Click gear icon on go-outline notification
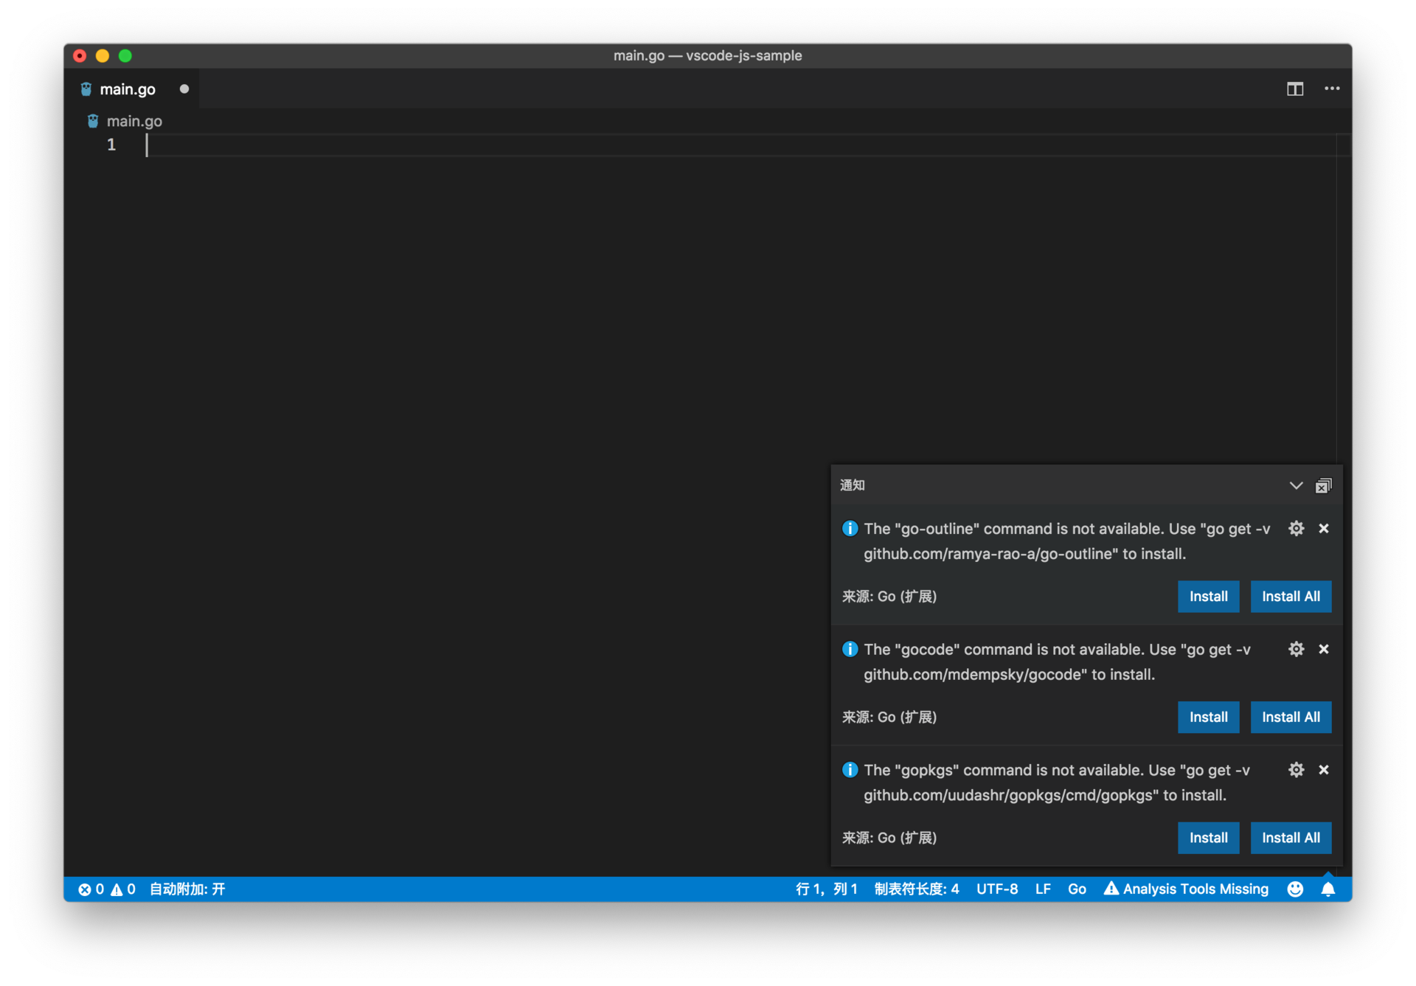 point(1296,529)
